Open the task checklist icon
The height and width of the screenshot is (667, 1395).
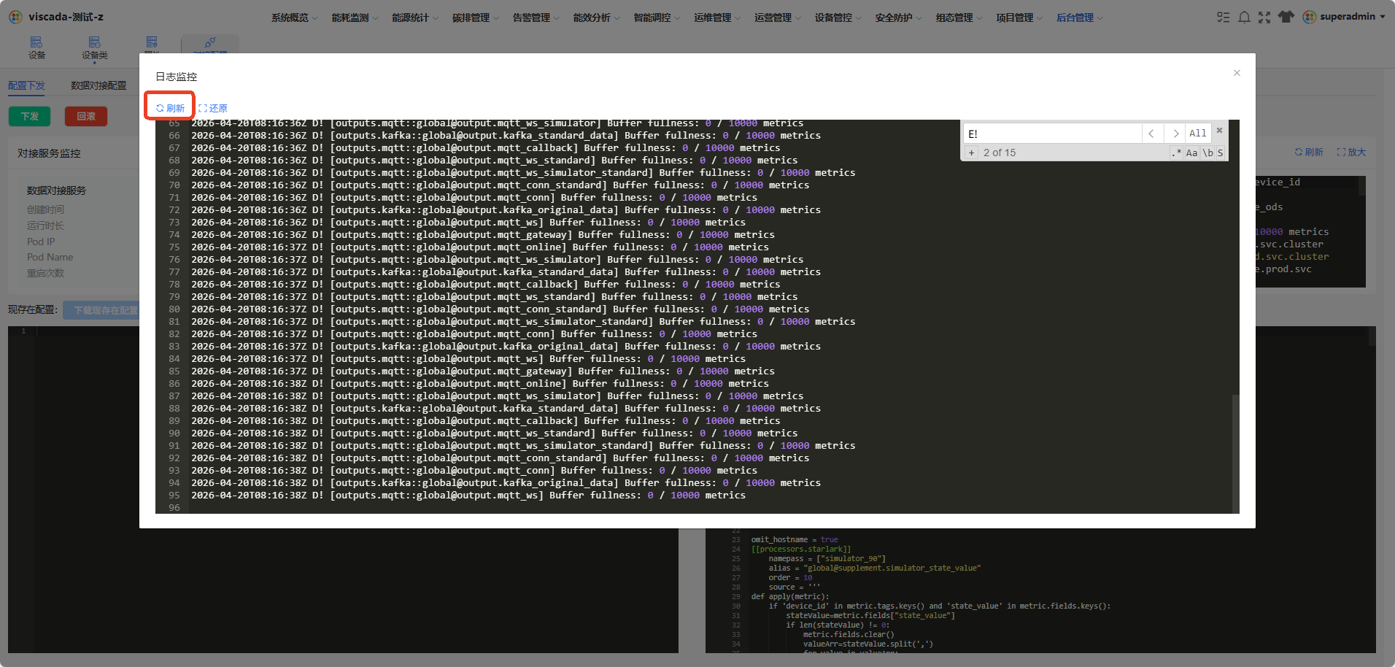coord(1224,17)
